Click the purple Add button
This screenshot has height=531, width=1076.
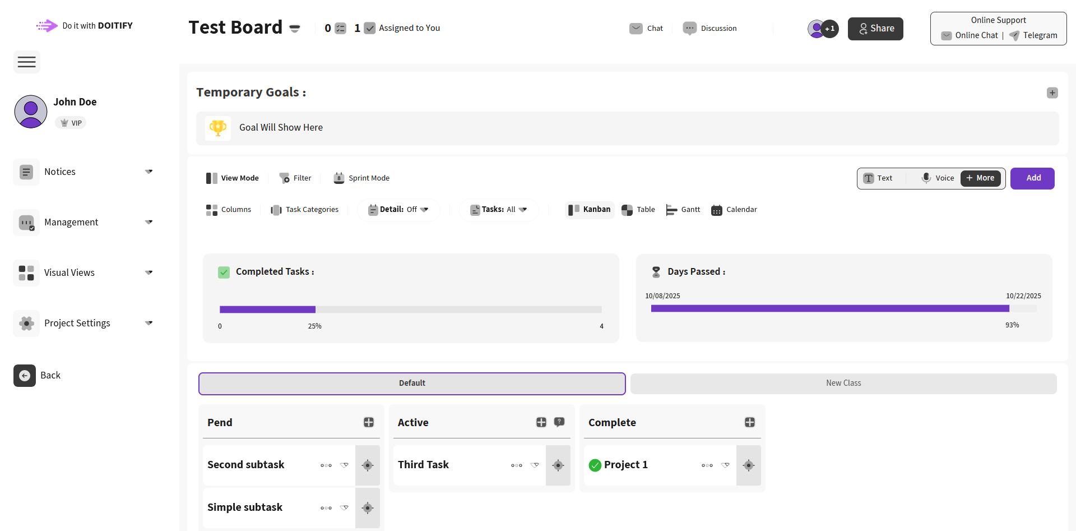click(x=1032, y=178)
